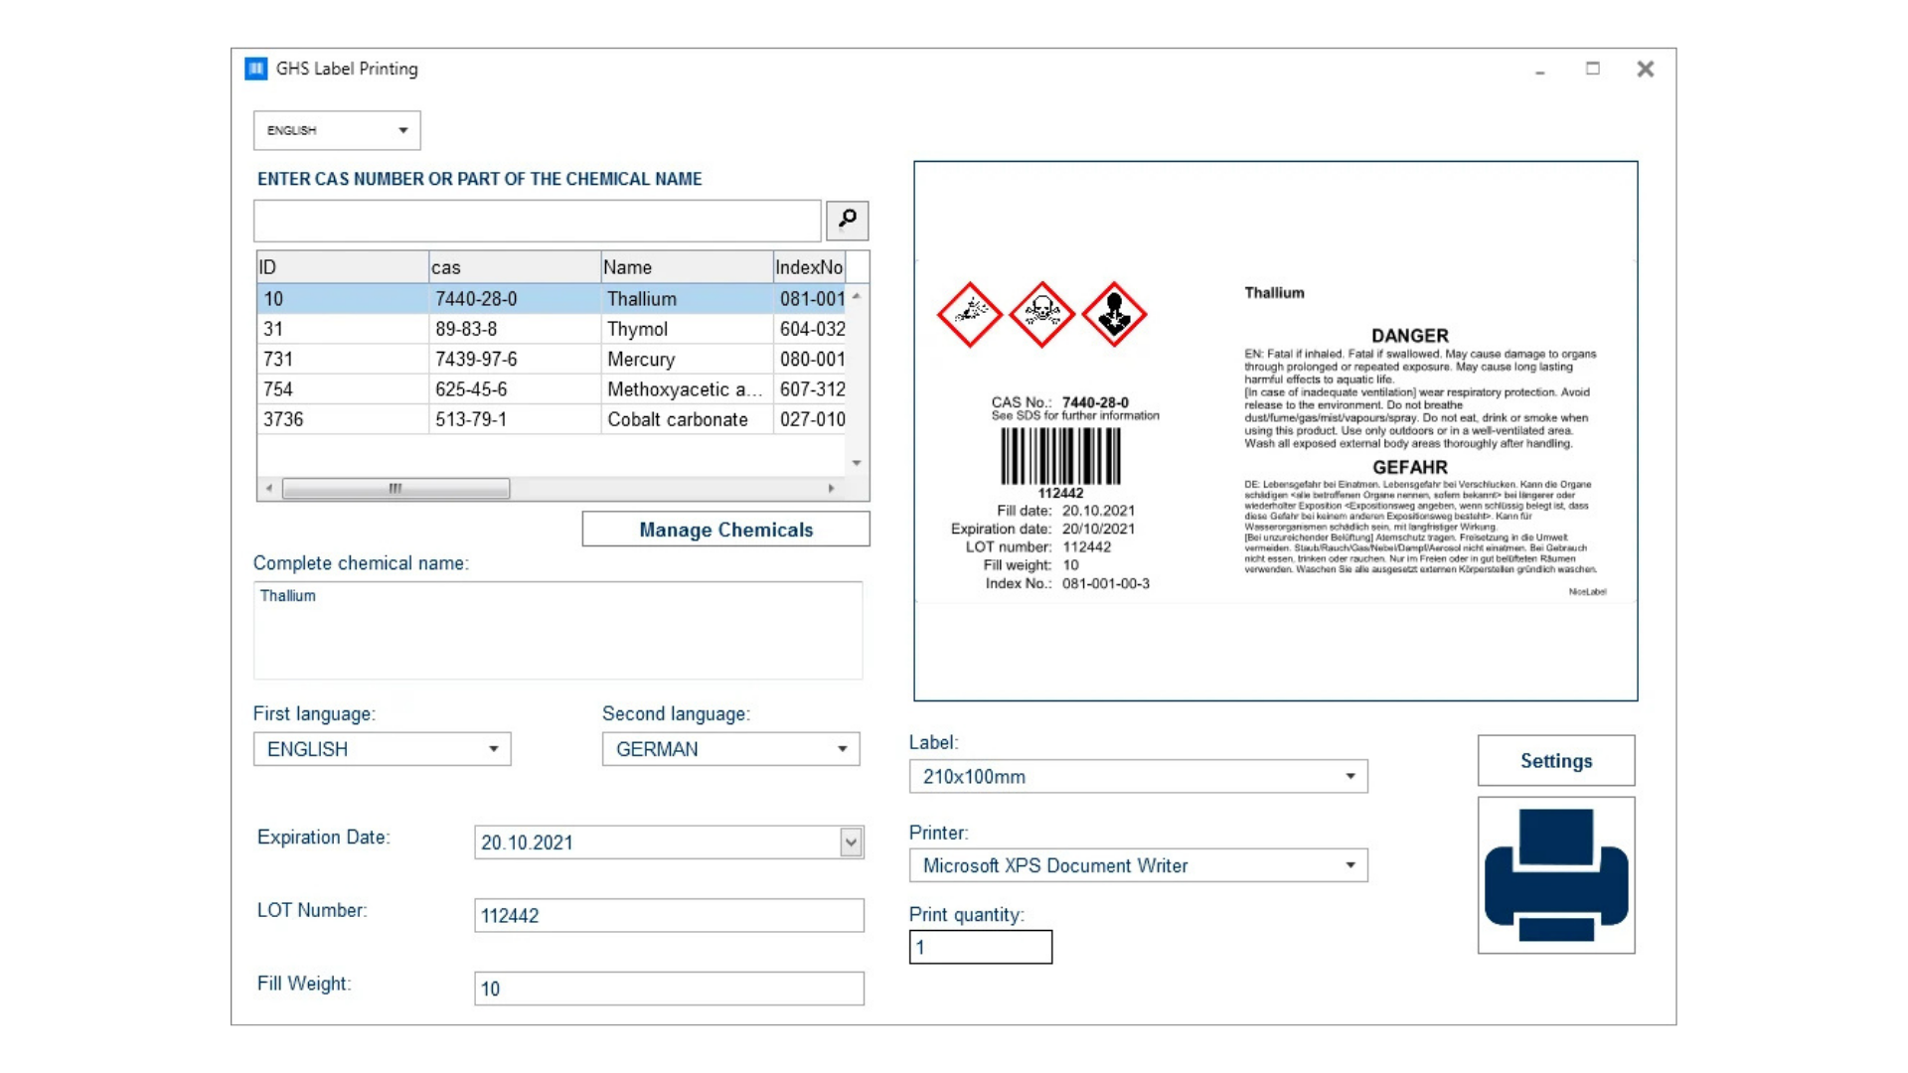Click the table's scroll right arrow
Viewport: 1908px width, 1073px height.
click(x=832, y=488)
